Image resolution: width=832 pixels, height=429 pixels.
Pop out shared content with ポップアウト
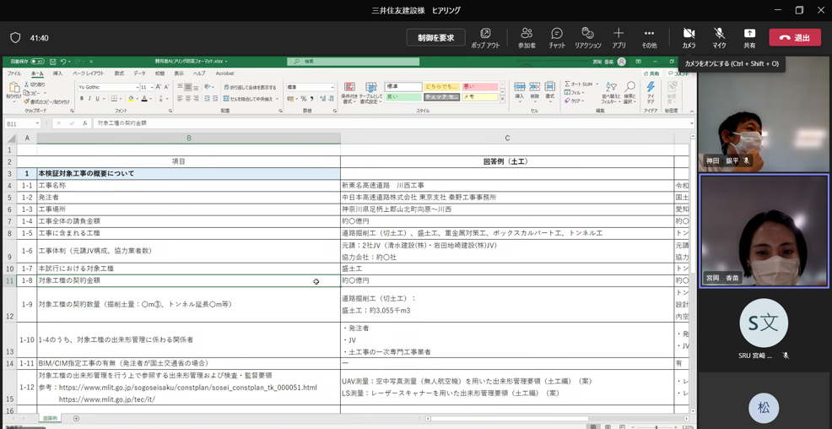[x=485, y=37]
